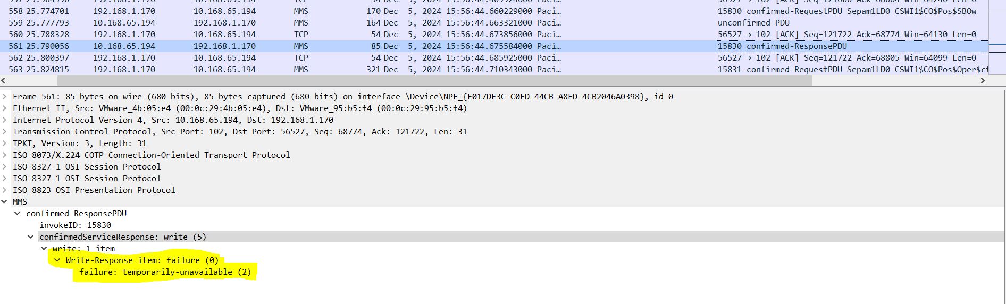Collapse the 'write: 1 item' node
Image resolution: width=1006 pixels, height=304 pixels.
(44, 248)
